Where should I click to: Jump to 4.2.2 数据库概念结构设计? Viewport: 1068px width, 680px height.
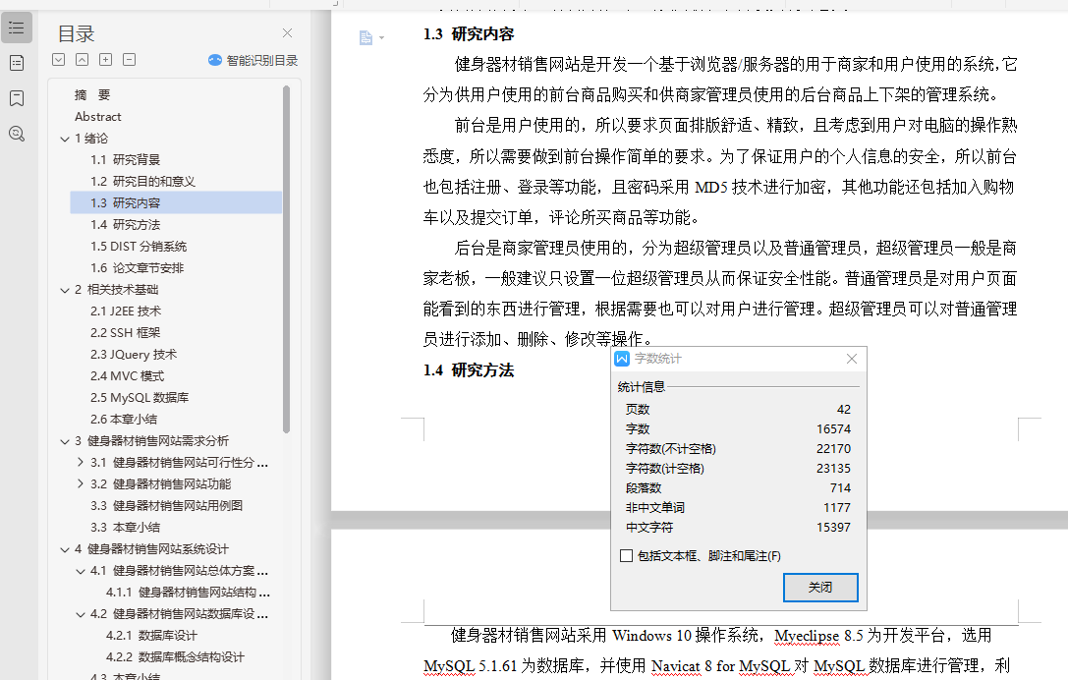coord(175,656)
